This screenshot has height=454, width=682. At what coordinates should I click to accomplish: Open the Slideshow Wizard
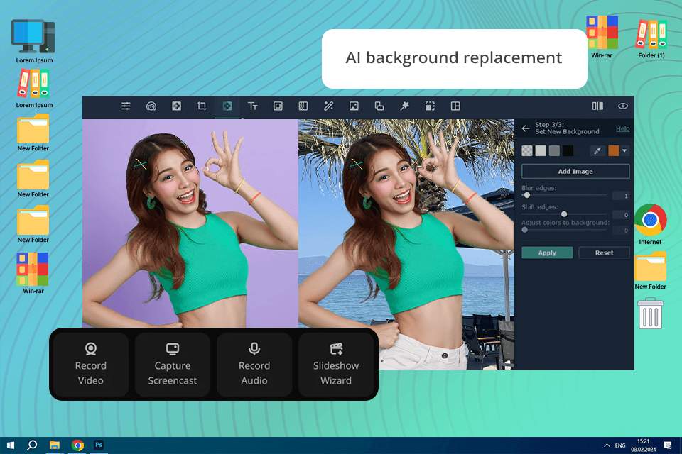point(336,364)
